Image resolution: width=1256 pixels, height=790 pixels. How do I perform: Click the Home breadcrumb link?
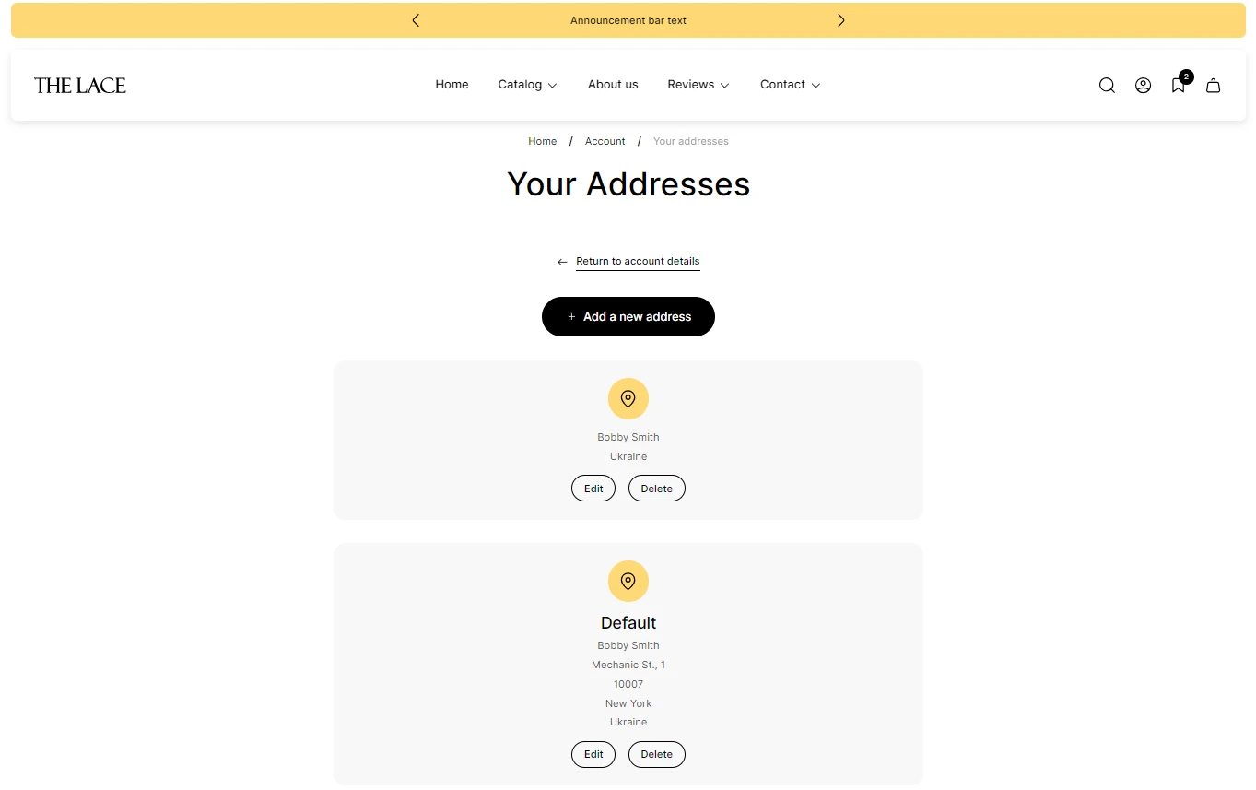(543, 141)
